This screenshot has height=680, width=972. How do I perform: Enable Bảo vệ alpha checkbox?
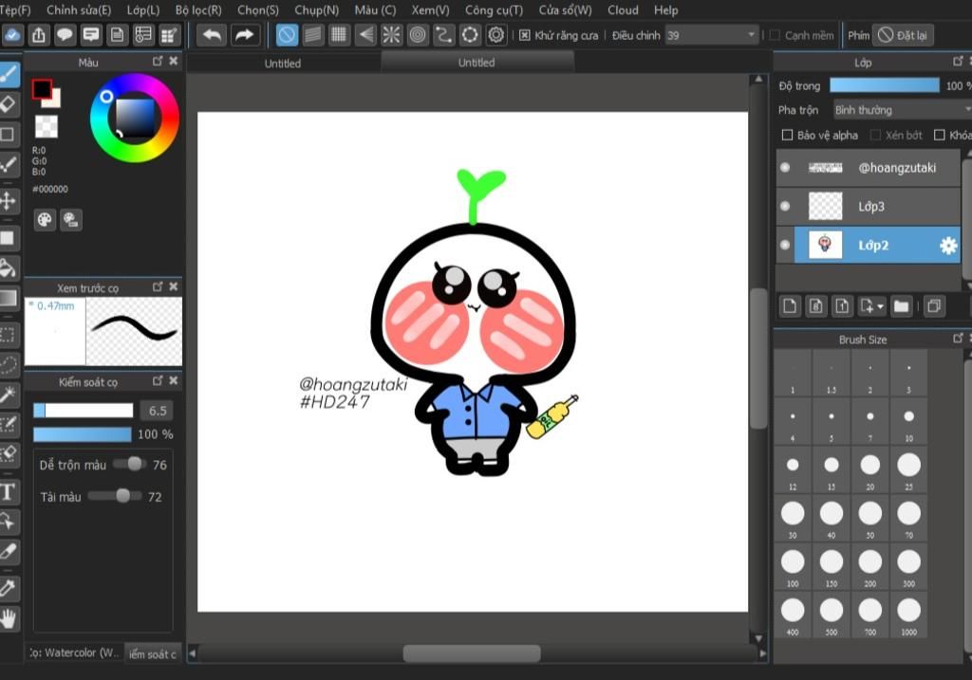(787, 135)
